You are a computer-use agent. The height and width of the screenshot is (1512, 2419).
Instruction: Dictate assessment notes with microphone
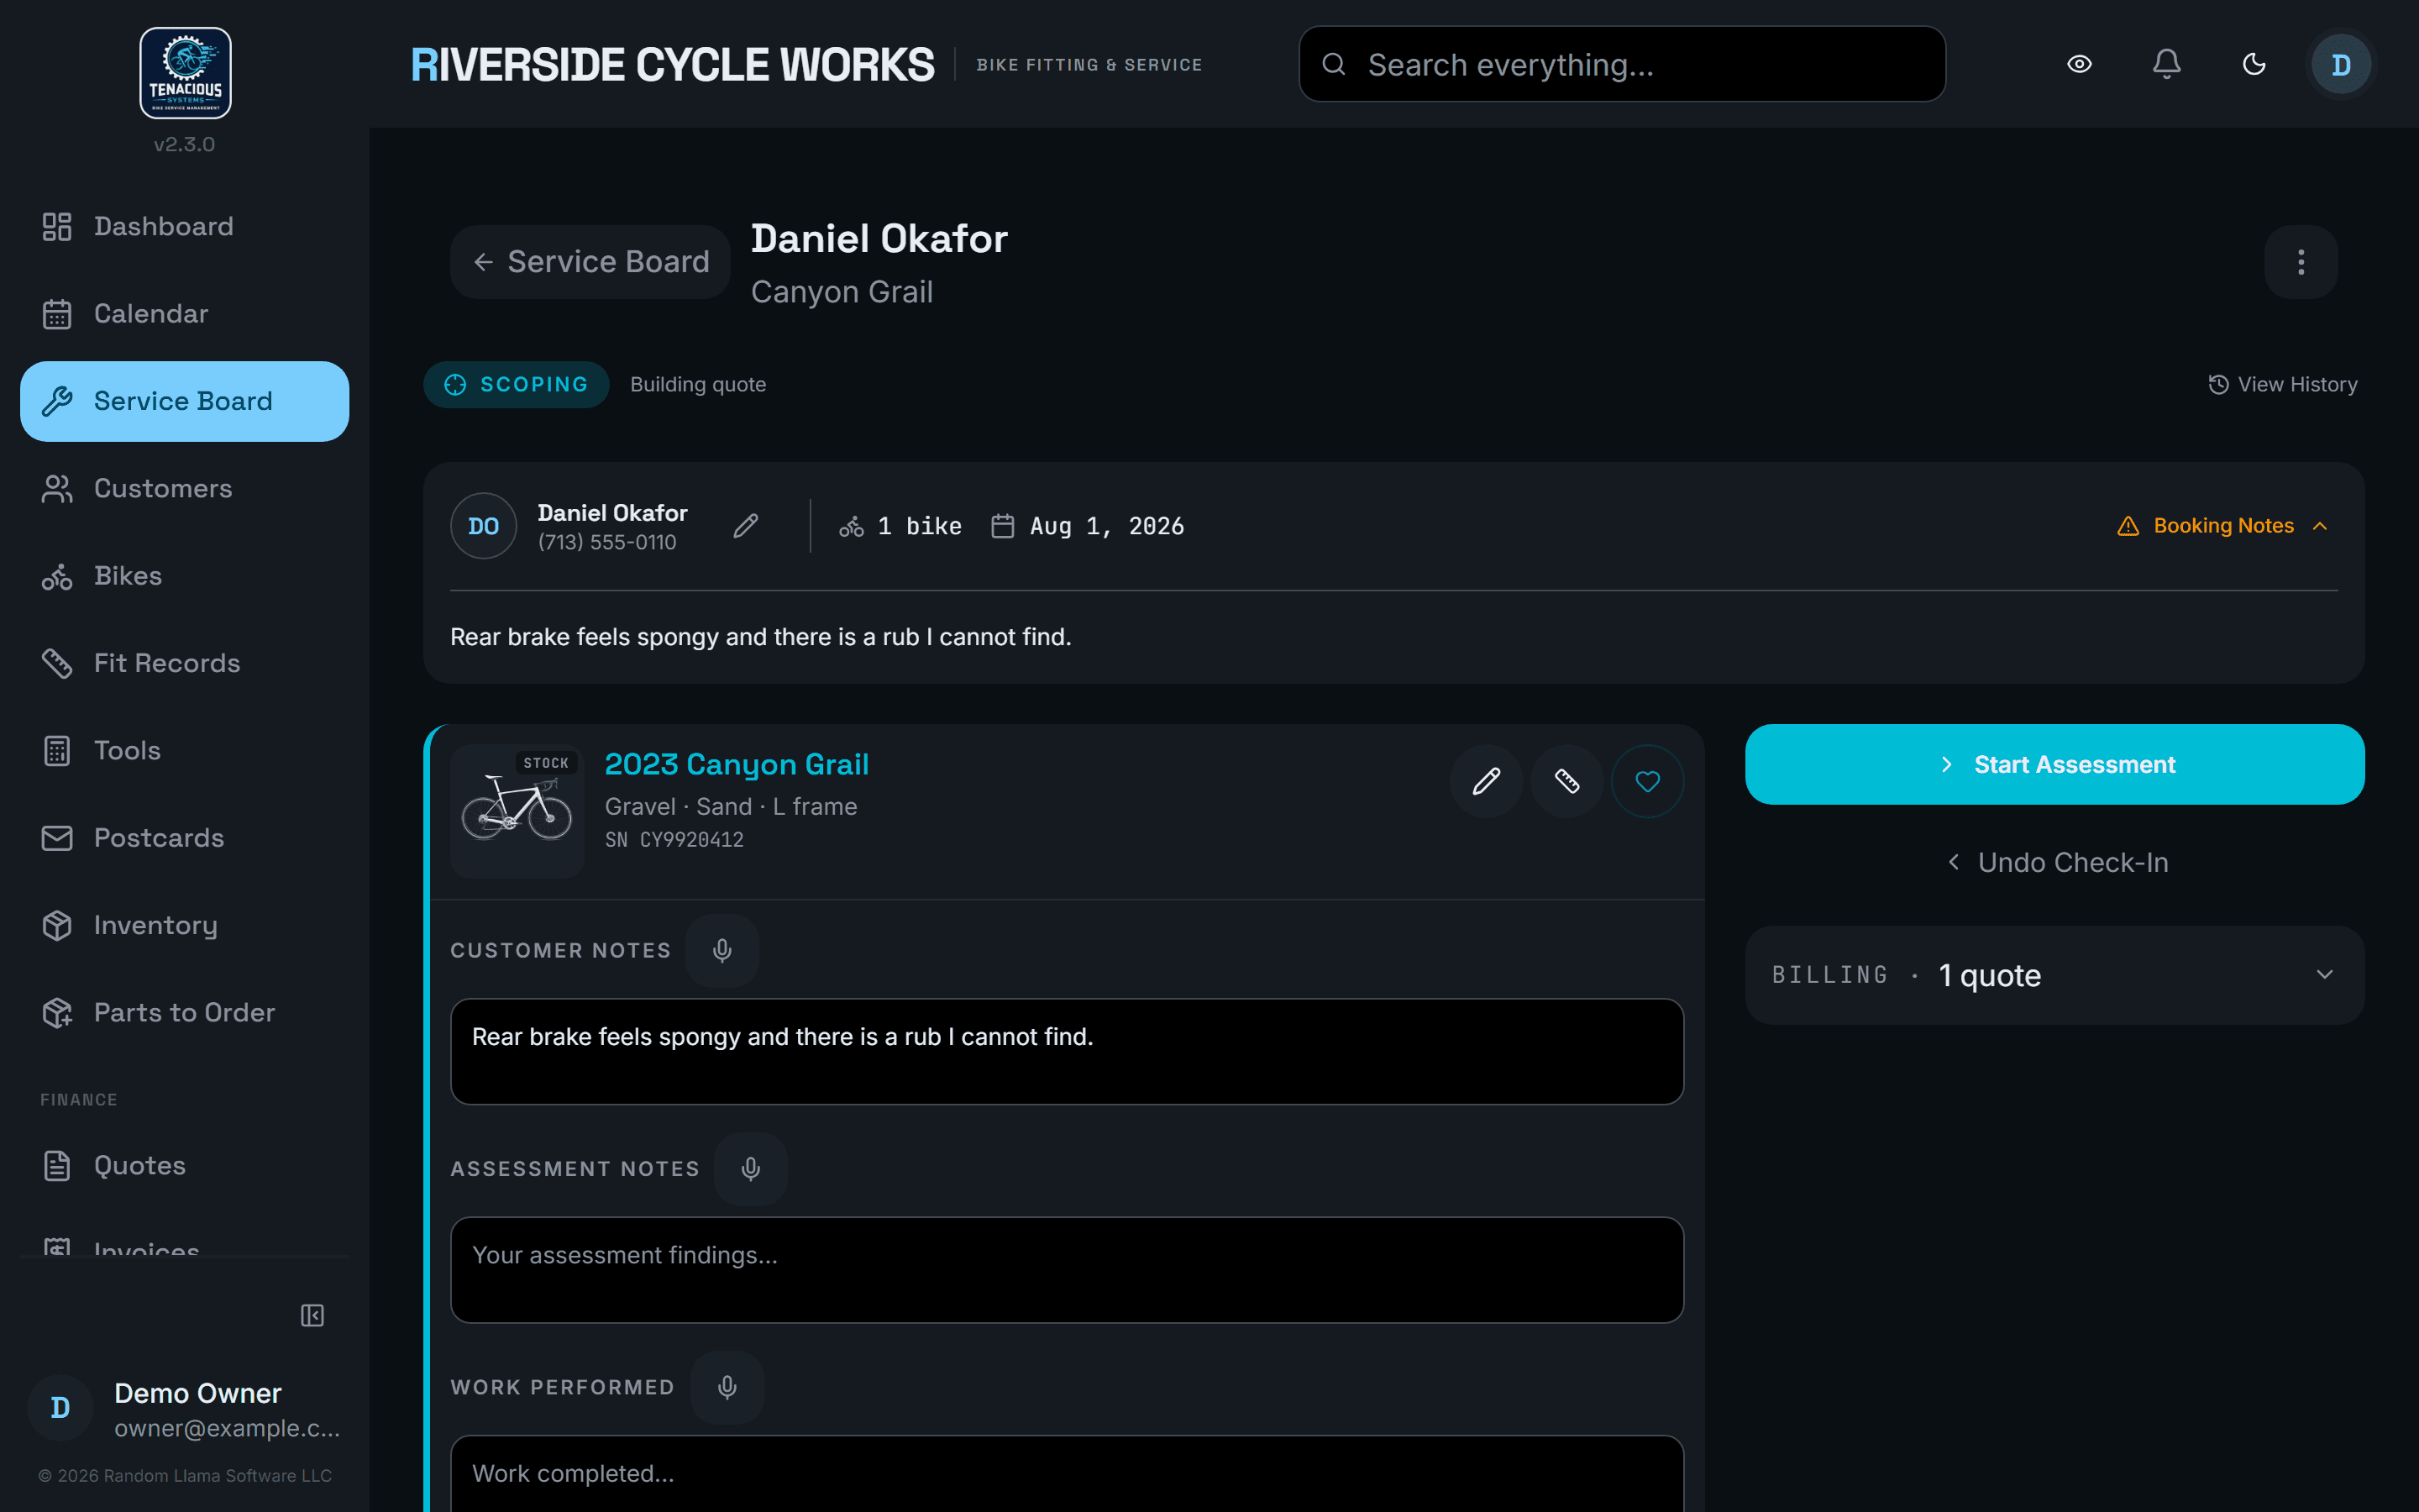tap(751, 1168)
